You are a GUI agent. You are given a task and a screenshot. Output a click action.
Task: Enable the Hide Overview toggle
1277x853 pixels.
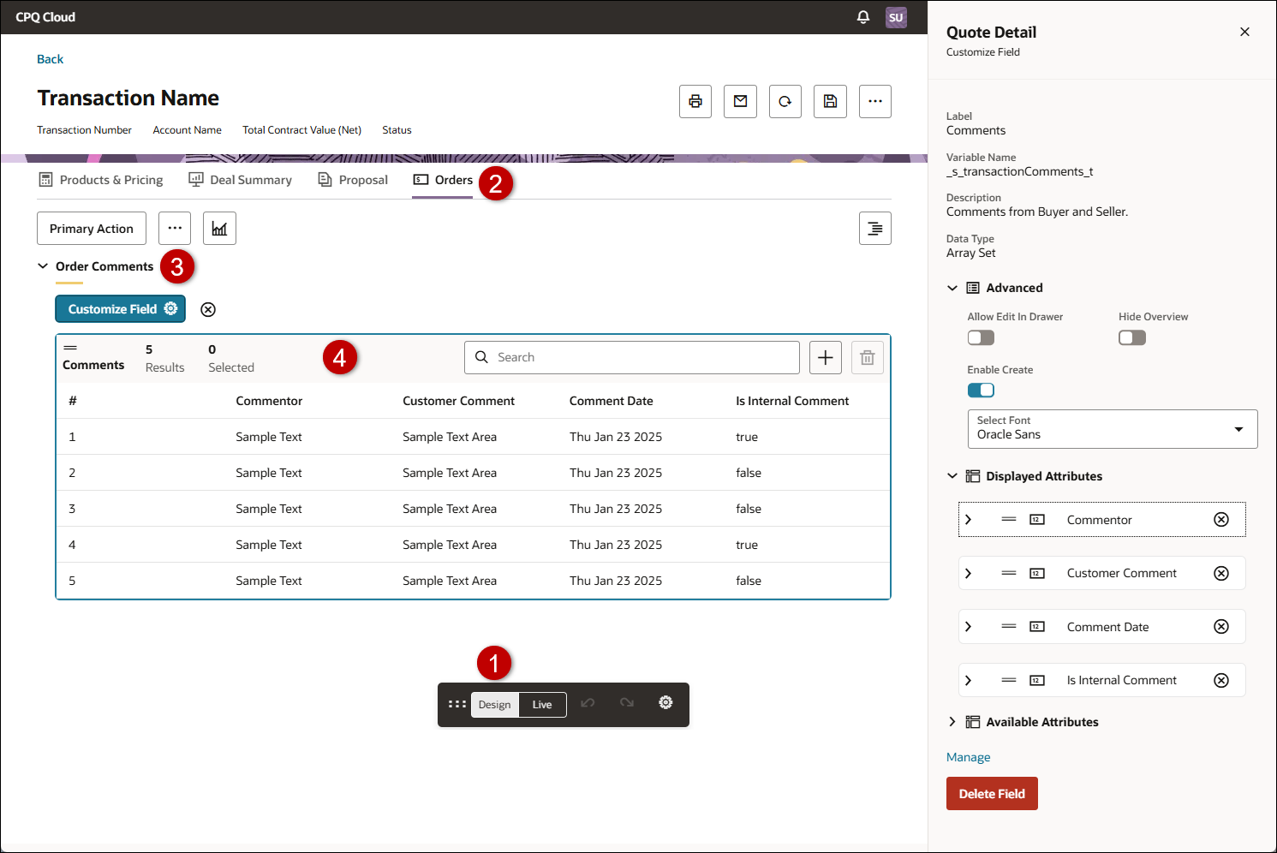1131,337
